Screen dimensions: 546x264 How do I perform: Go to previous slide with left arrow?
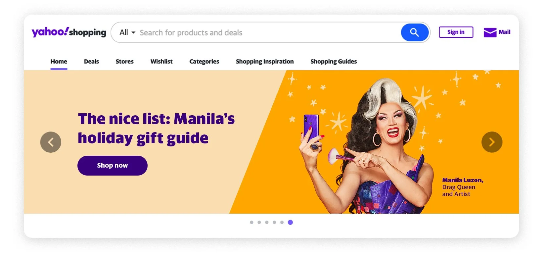51,142
